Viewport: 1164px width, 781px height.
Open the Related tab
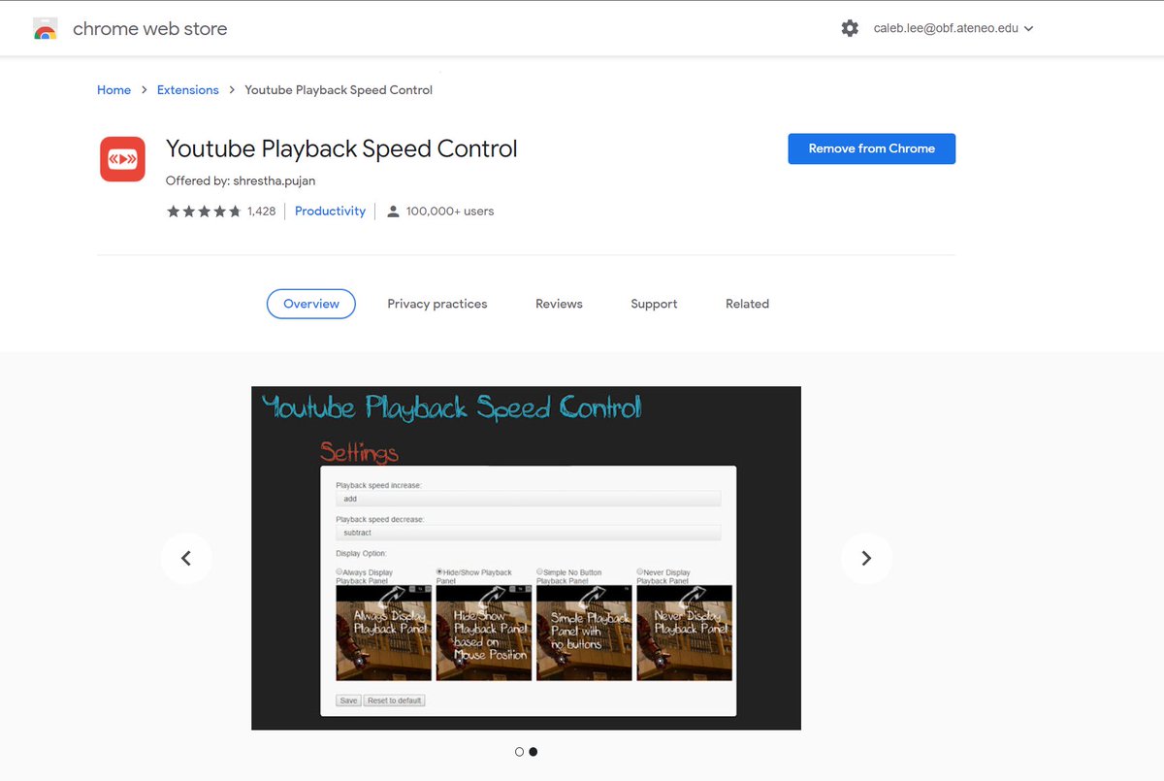pyautogui.click(x=747, y=304)
